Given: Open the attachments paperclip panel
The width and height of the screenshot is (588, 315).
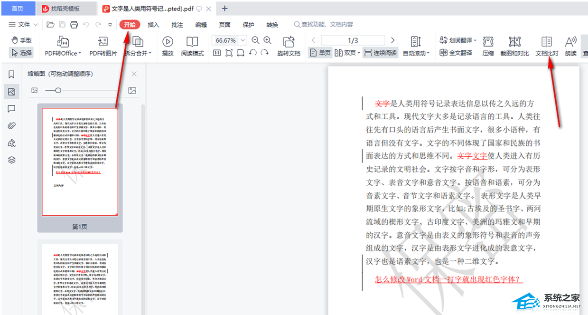Looking at the screenshot, I should pyautogui.click(x=11, y=126).
